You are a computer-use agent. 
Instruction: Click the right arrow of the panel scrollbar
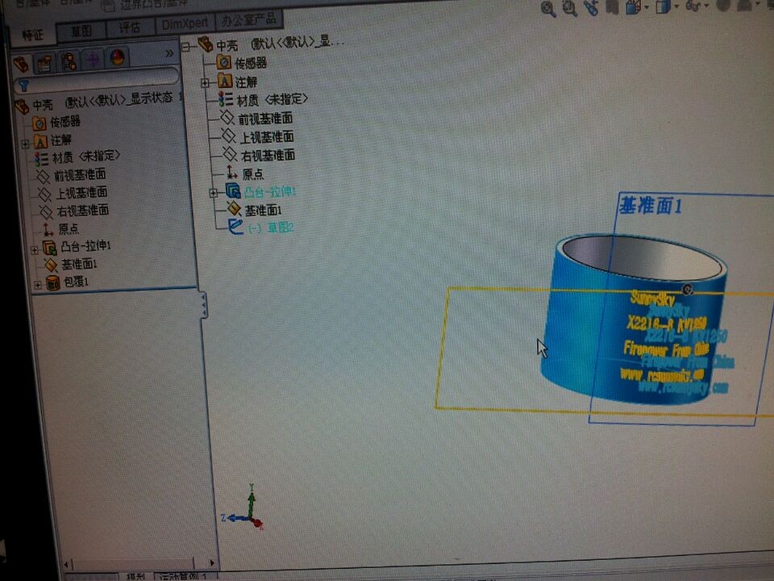pos(212,562)
